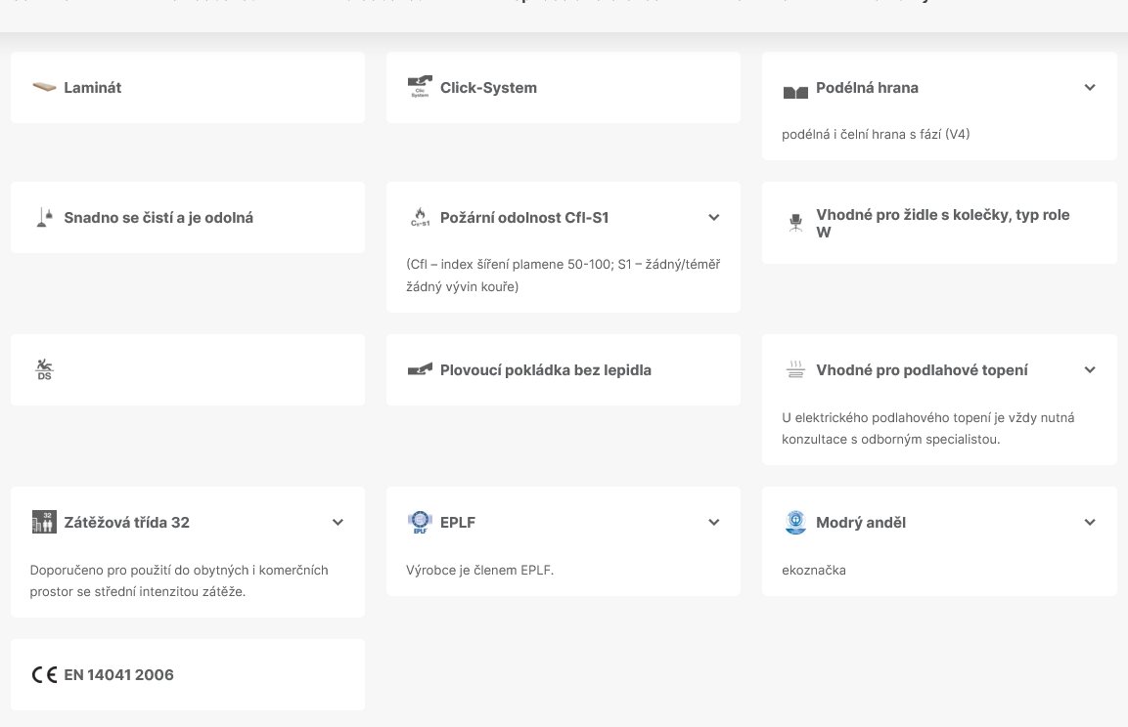The height and width of the screenshot is (727, 1128).
Task: Click the load class 32 icon
Action: click(44, 522)
